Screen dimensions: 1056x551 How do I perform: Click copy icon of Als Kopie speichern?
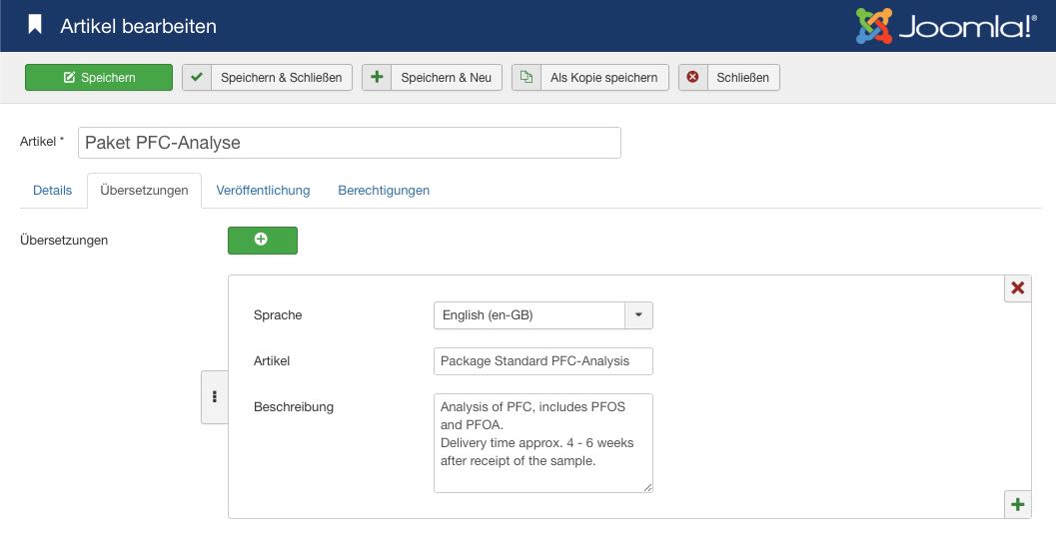click(x=527, y=78)
